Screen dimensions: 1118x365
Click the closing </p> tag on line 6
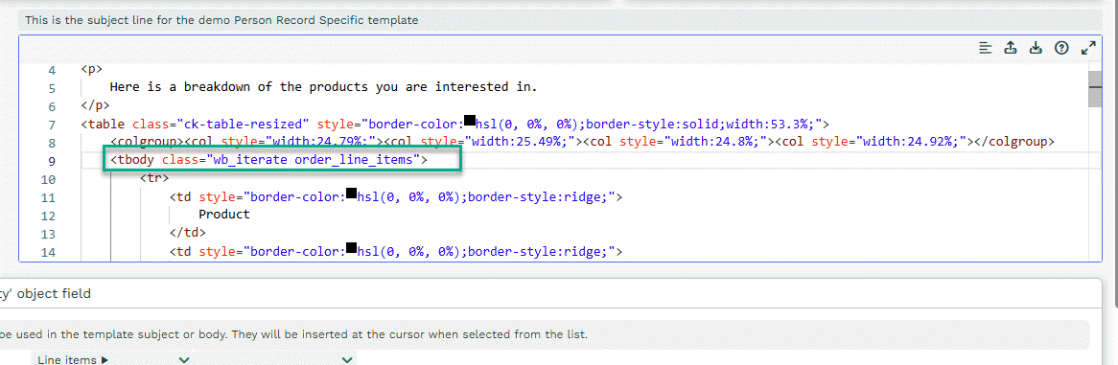pos(96,106)
